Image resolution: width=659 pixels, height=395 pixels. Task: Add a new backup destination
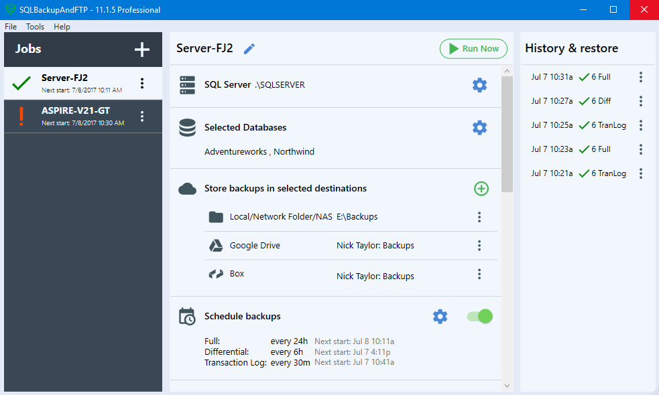(481, 189)
